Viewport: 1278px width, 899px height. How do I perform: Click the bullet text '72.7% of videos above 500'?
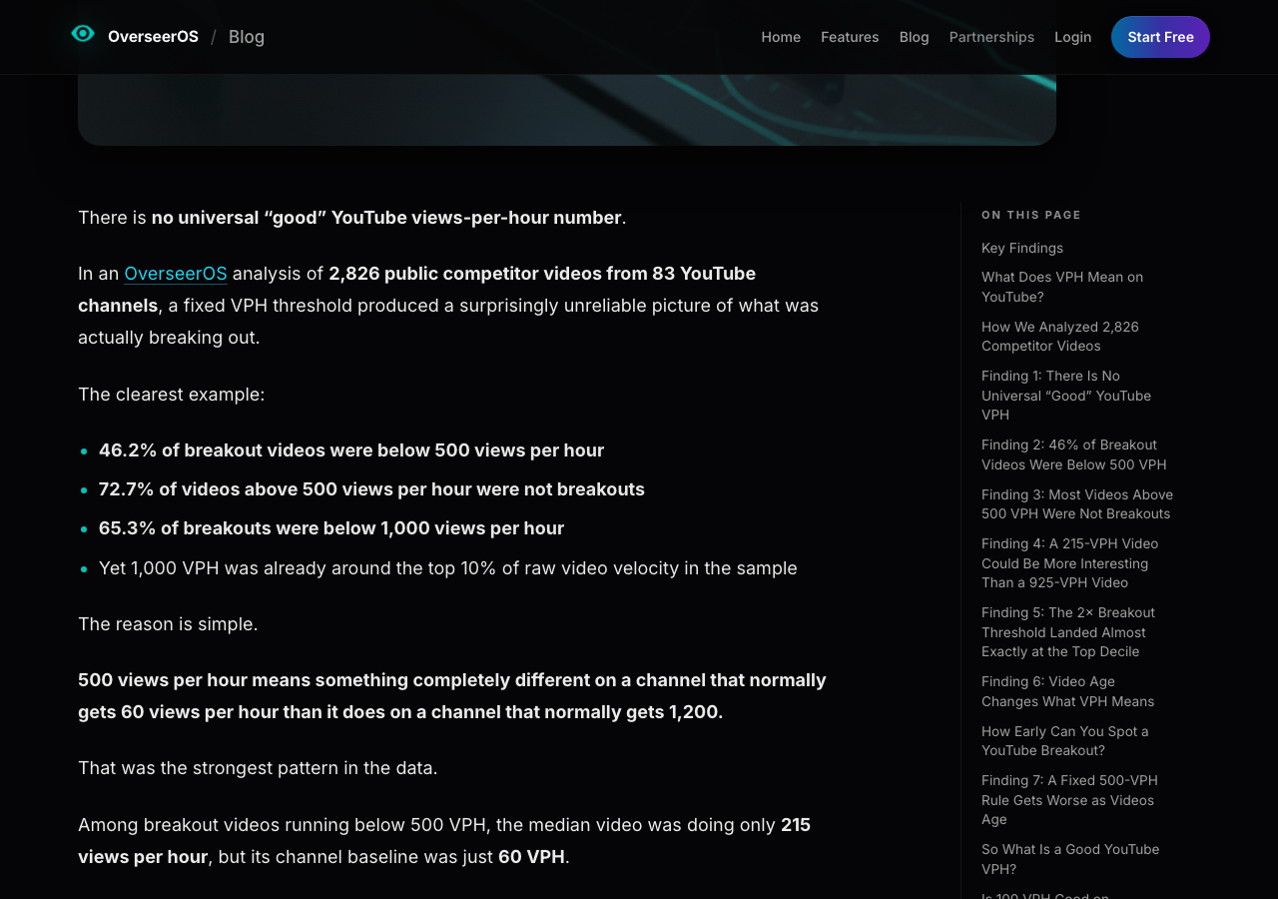[371, 489]
